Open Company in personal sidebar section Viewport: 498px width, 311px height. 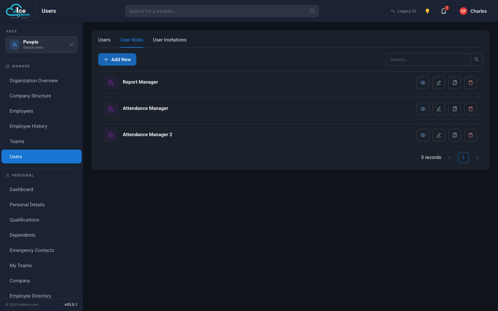coord(41,281)
